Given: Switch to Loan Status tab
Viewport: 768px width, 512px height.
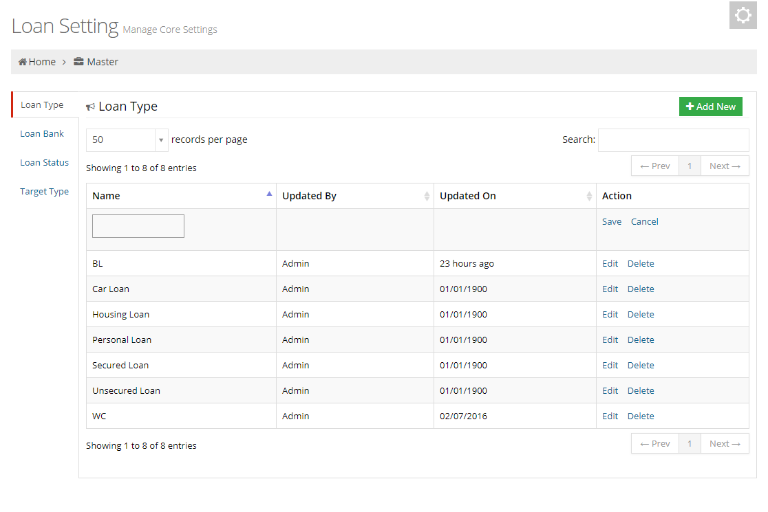Looking at the screenshot, I should point(44,163).
